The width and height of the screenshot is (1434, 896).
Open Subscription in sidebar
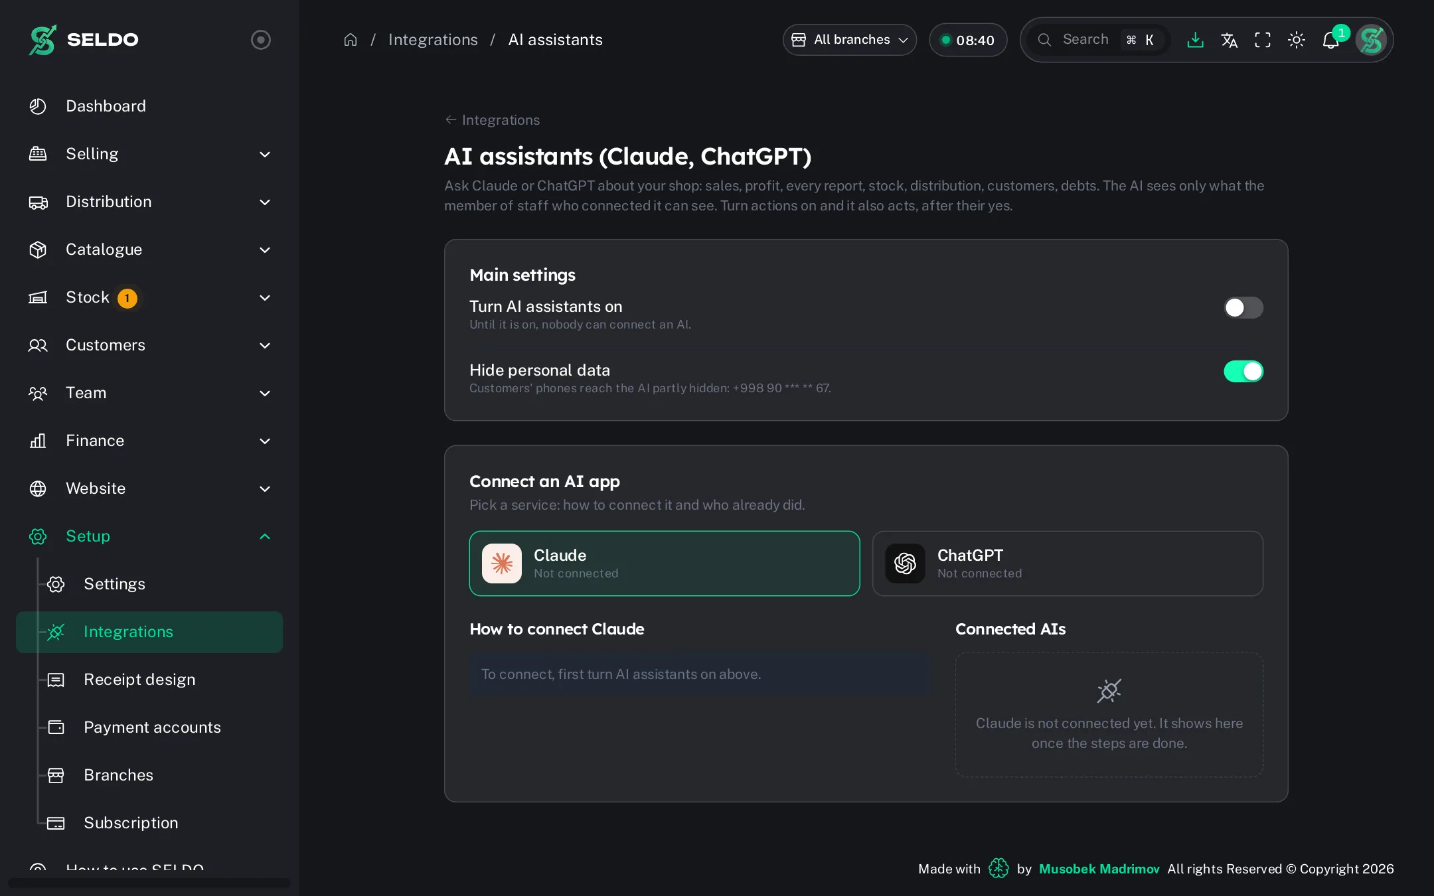[x=149, y=823]
